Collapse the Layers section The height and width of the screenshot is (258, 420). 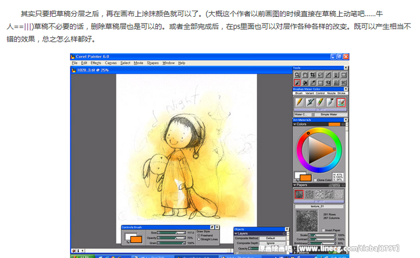click(236, 233)
